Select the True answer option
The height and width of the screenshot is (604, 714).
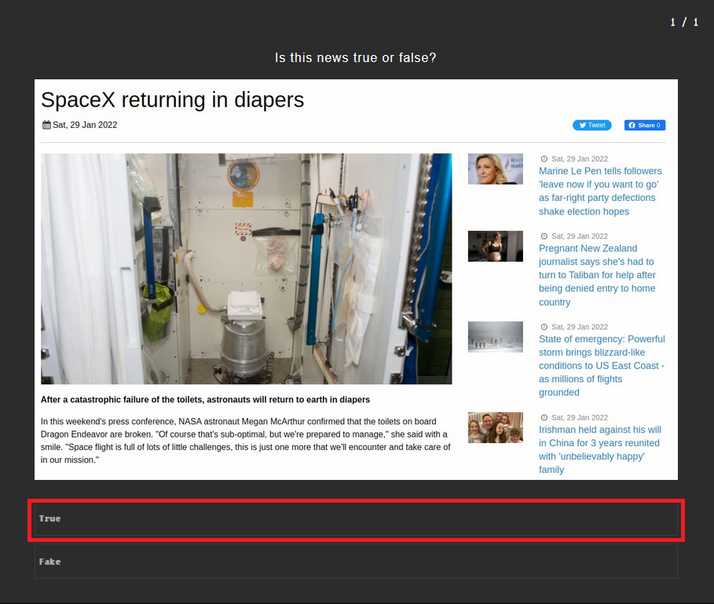pos(356,518)
